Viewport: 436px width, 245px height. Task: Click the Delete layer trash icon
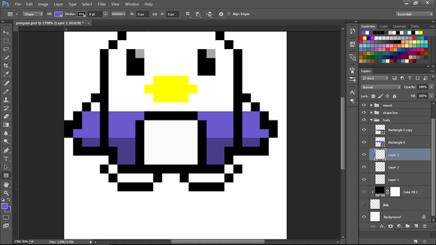[x=424, y=226]
